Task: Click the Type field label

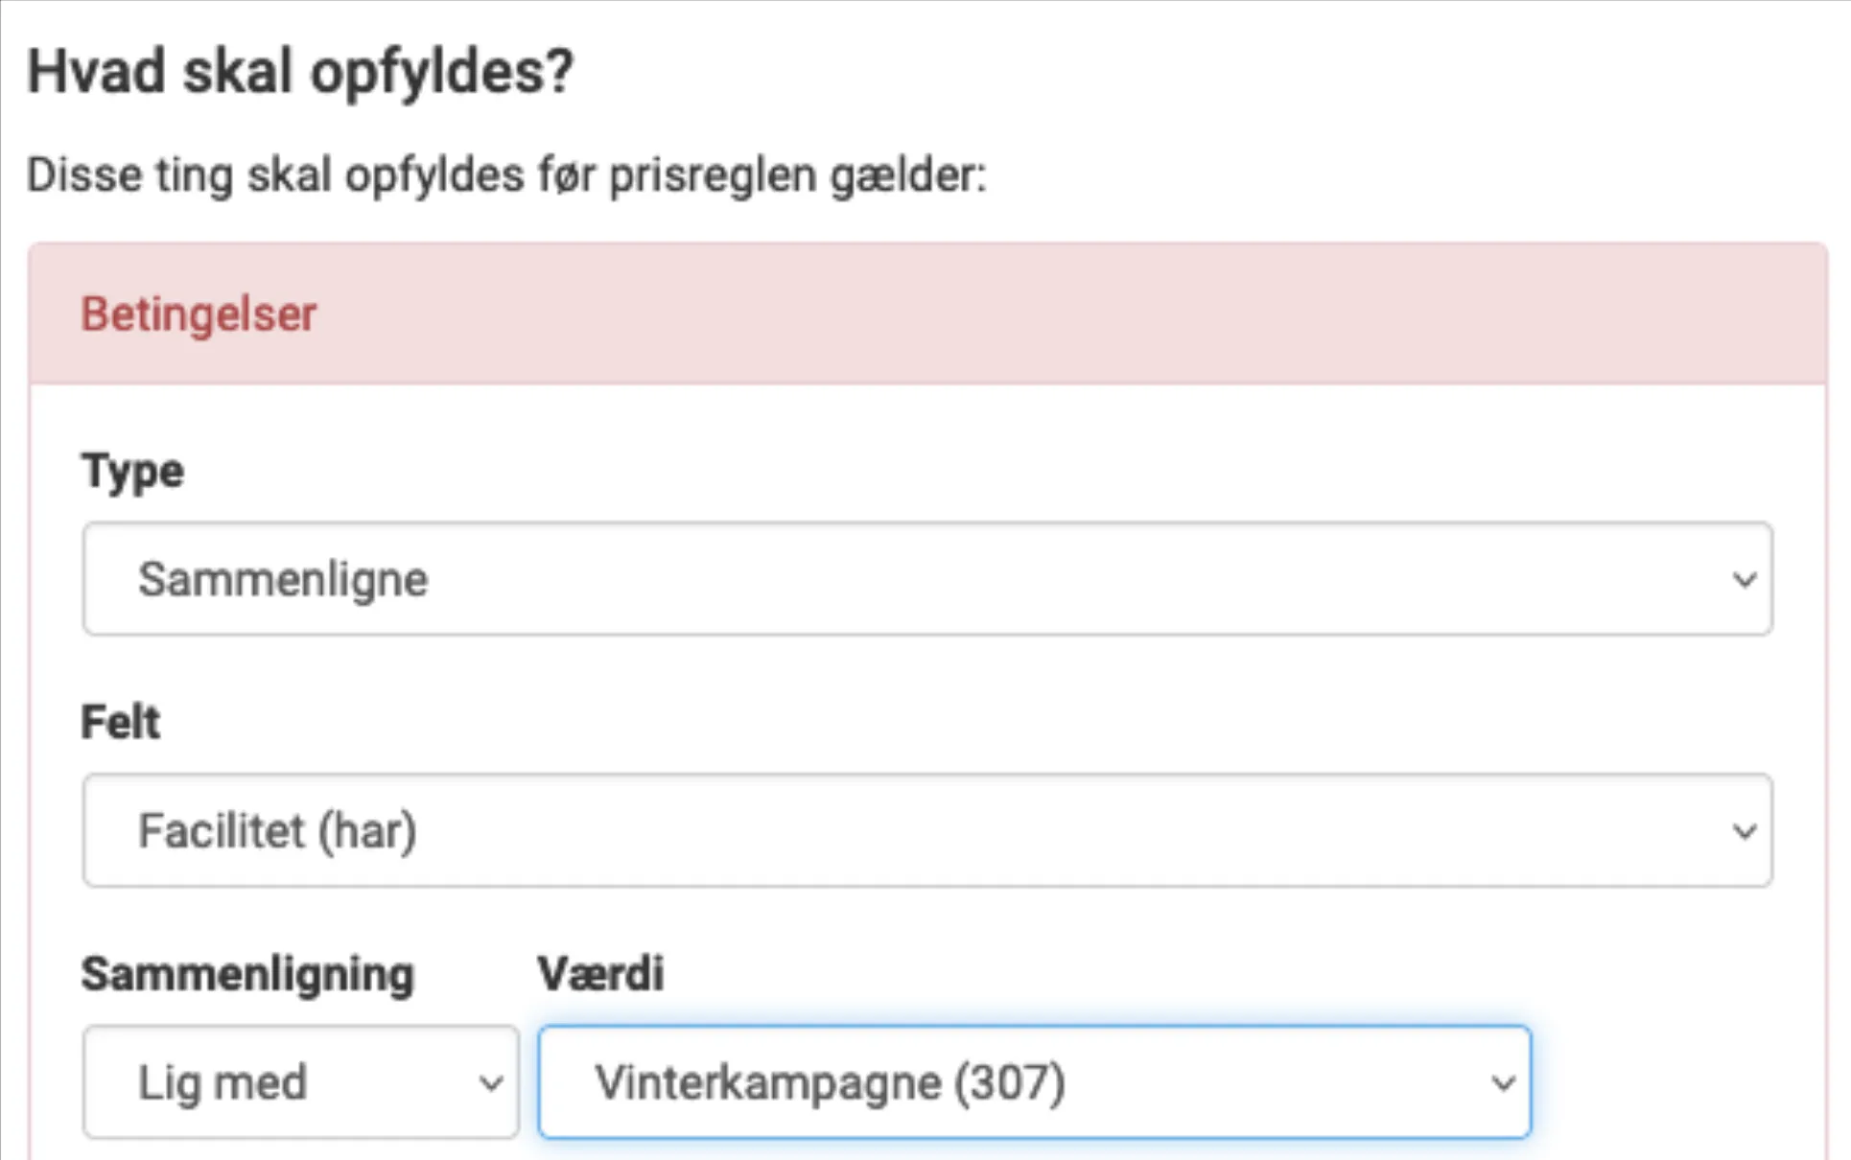Action: (x=131, y=470)
